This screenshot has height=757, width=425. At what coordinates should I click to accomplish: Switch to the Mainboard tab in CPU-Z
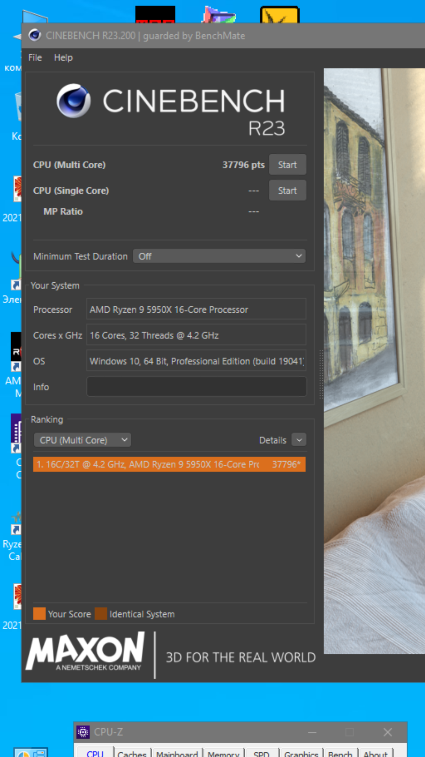click(x=177, y=753)
